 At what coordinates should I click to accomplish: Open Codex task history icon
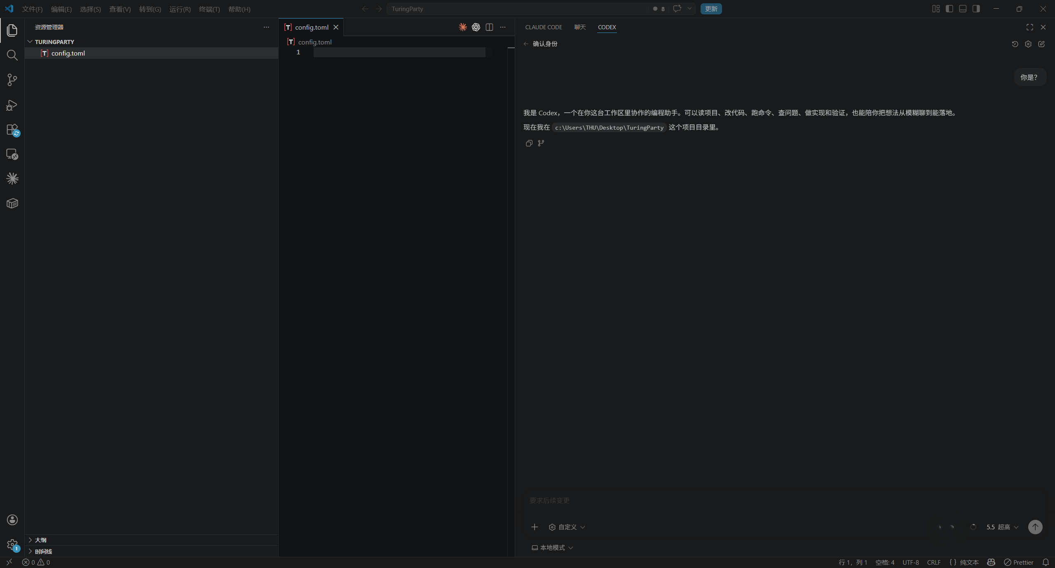(1015, 44)
